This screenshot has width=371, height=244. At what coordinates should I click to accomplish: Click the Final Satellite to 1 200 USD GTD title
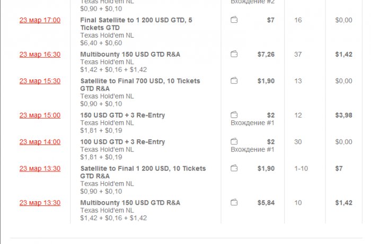point(136,24)
